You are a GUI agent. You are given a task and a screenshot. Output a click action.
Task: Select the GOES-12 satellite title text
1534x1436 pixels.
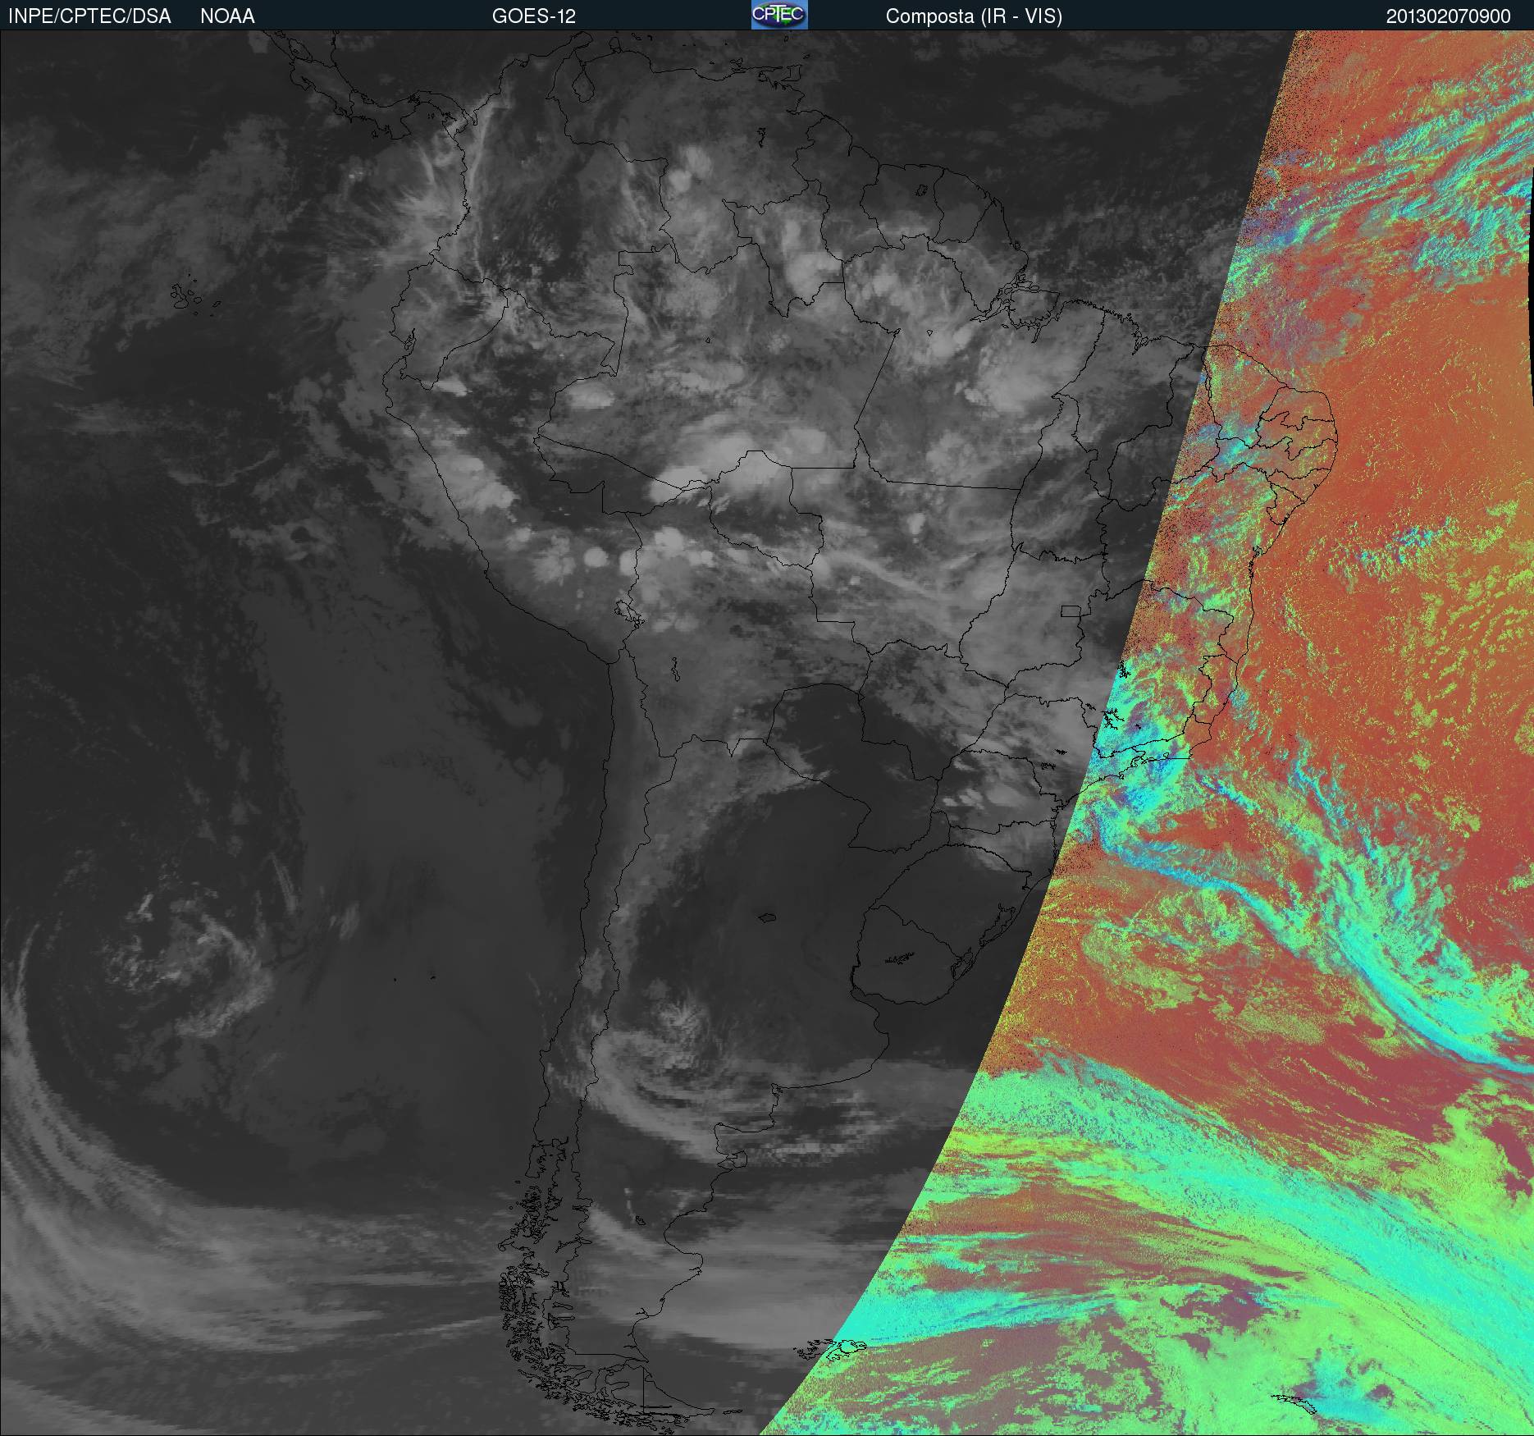[x=533, y=16]
